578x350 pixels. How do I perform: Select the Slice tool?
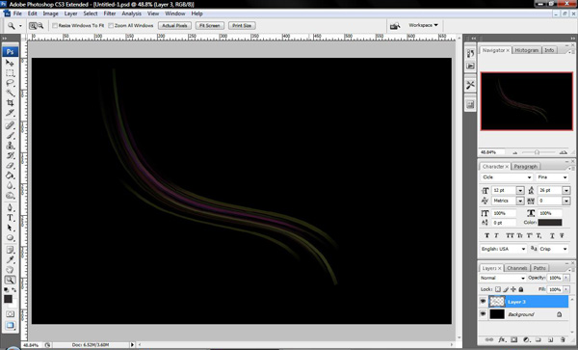tap(10, 113)
